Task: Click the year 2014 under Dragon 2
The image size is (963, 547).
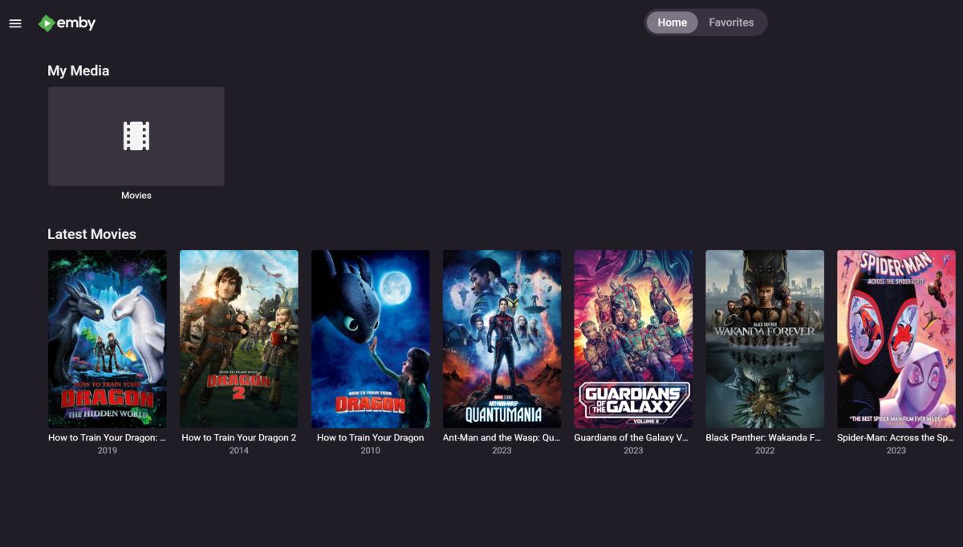Action: pyautogui.click(x=239, y=451)
